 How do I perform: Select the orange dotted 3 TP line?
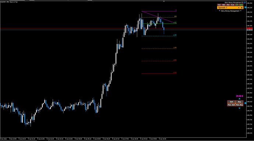point(159,48)
